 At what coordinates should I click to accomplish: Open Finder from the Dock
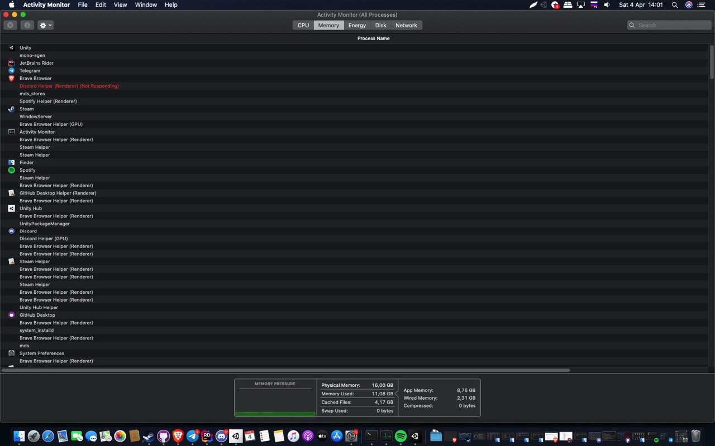(x=19, y=436)
